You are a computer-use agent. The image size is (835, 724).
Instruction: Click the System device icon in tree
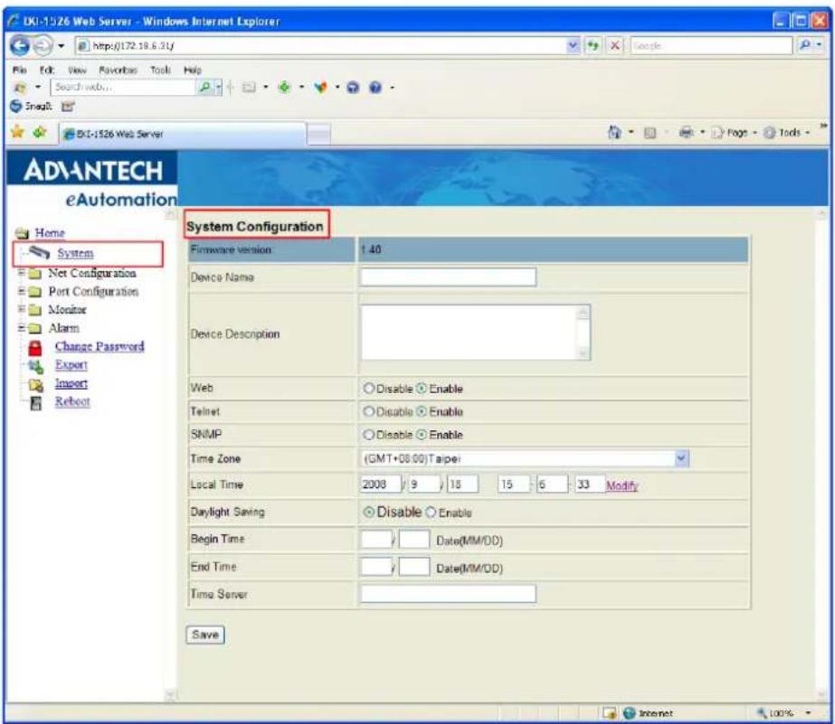(40, 252)
